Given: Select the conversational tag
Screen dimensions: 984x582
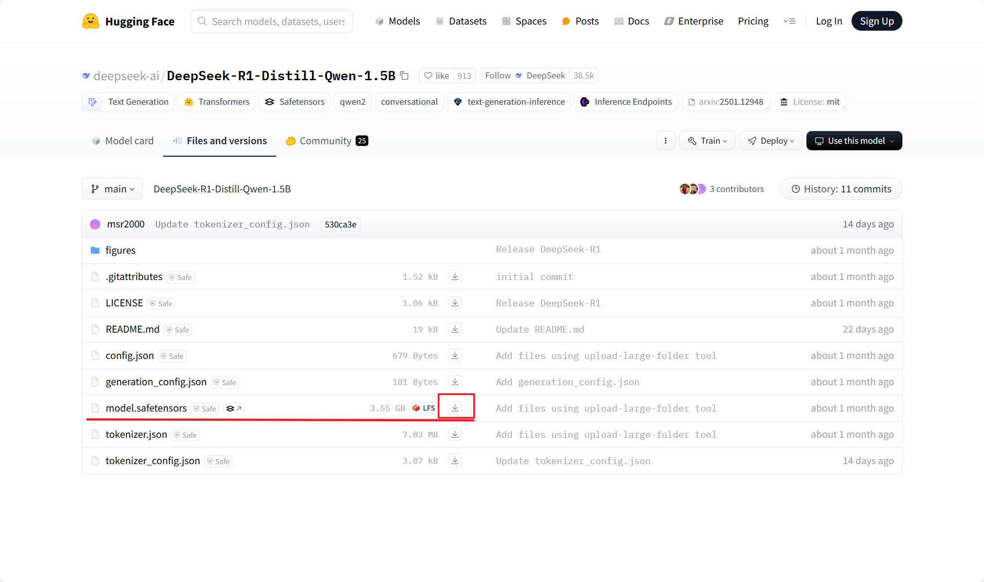Looking at the screenshot, I should pos(409,102).
